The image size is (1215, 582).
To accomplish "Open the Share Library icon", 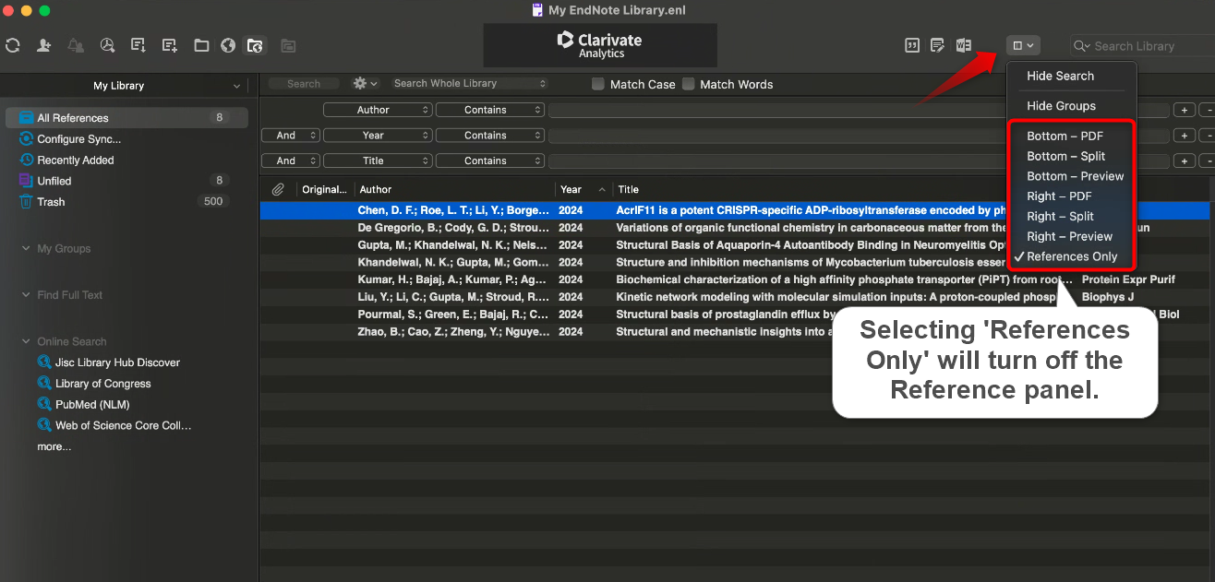I will pos(43,44).
